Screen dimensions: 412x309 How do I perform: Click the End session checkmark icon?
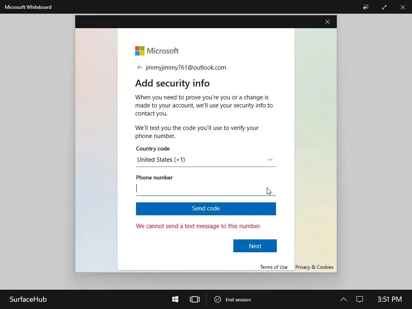click(218, 299)
